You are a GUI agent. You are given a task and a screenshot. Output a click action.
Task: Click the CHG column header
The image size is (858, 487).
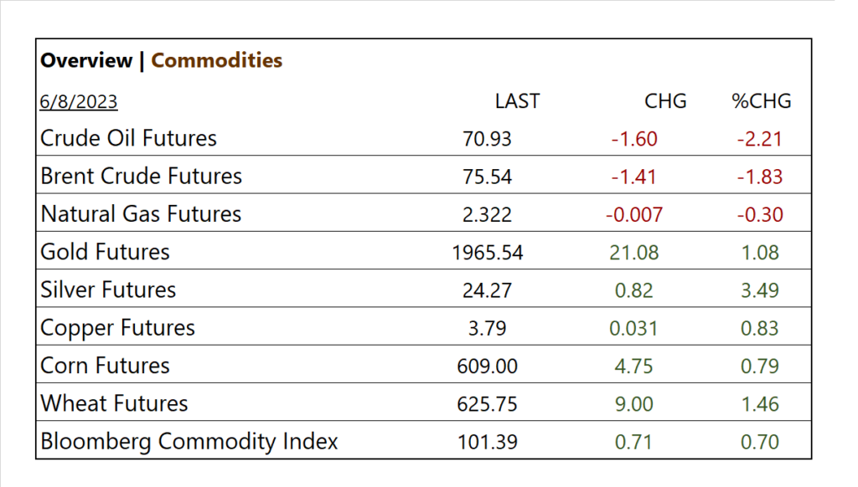[665, 101]
